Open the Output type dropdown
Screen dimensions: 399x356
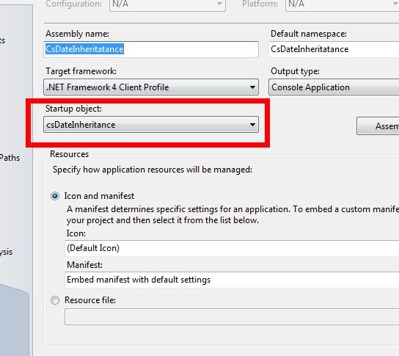pyautogui.click(x=334, y=87)
